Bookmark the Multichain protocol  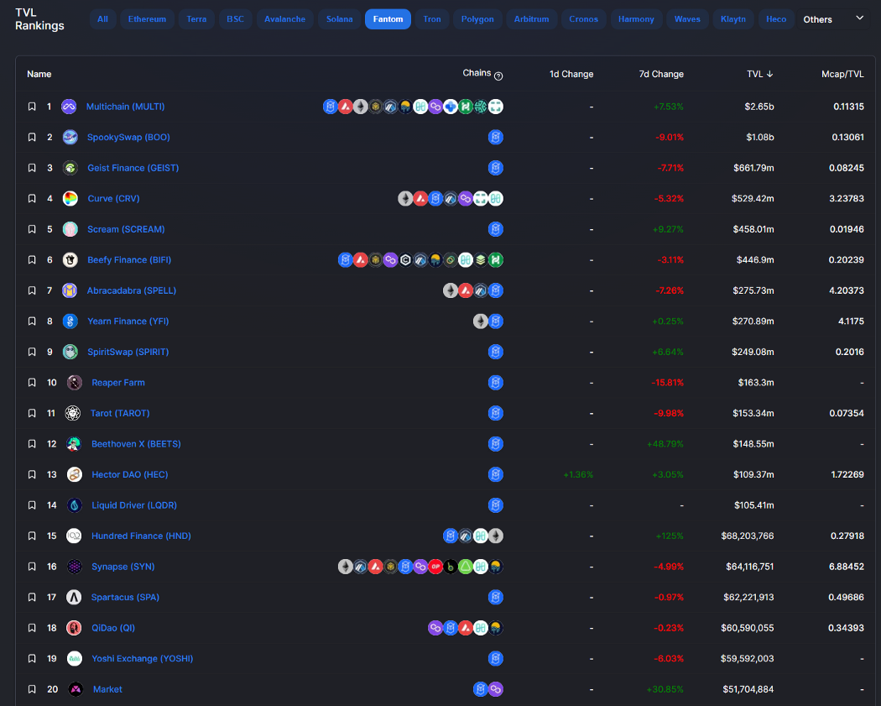point(32,107)
